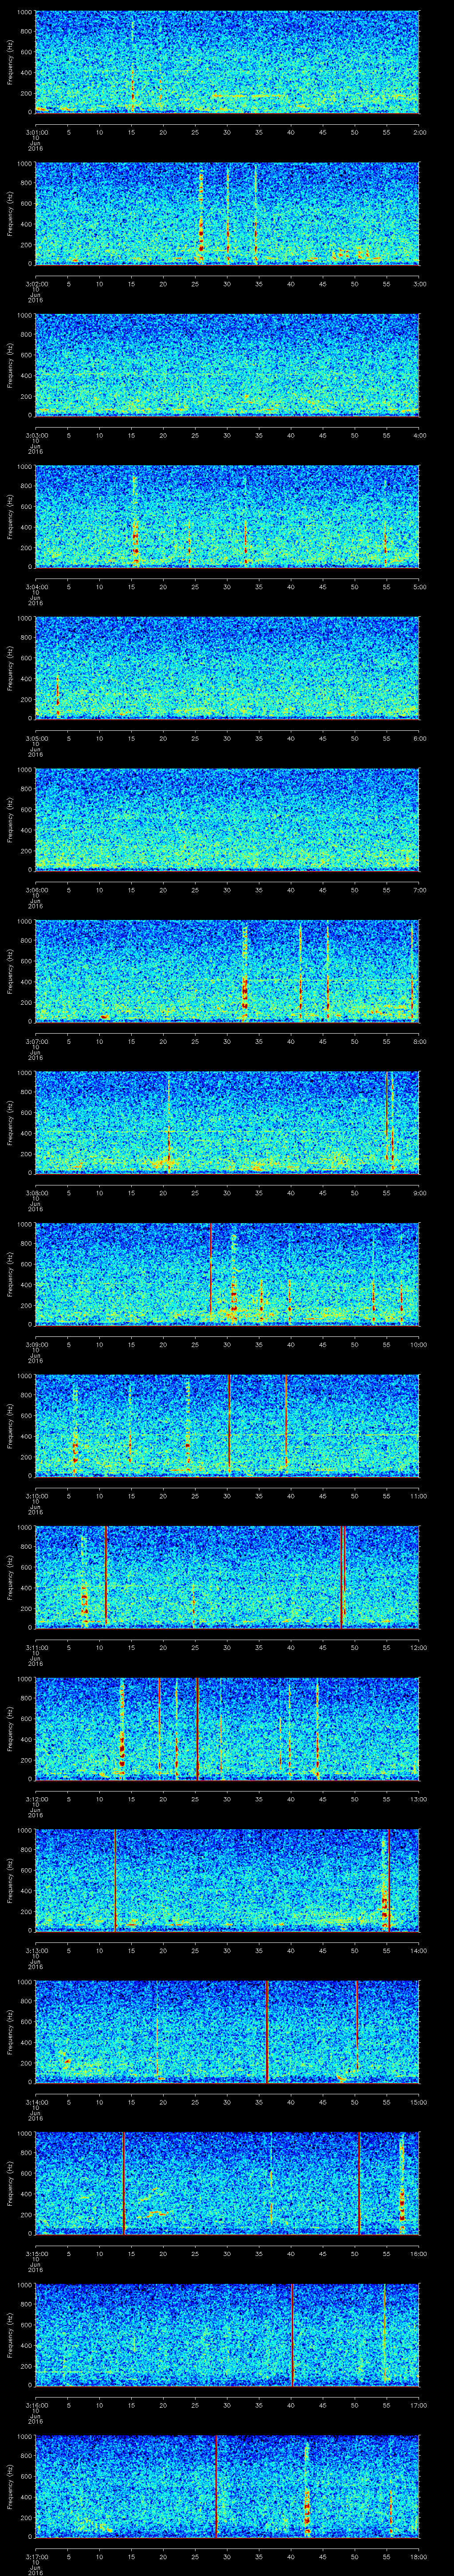Image resolution: width=454 pixels, height=2576 pixels.
Task: Click the 30-second tick label under 3:05:00 panel
Action: pyautogui.click(x=227, y=738)
